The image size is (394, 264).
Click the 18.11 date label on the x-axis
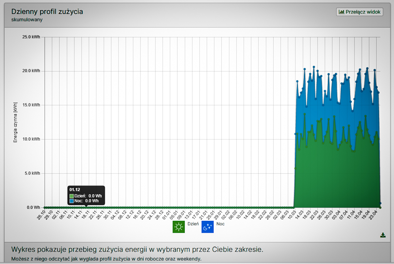85,215
